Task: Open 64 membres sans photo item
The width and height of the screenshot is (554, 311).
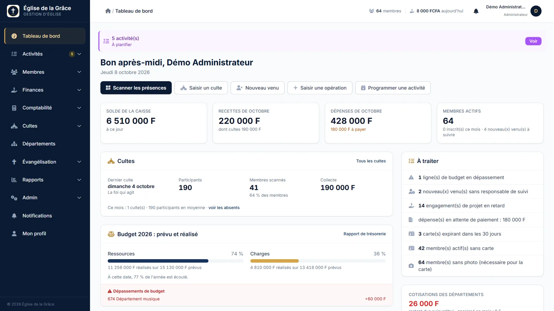Action: point(472,266)
